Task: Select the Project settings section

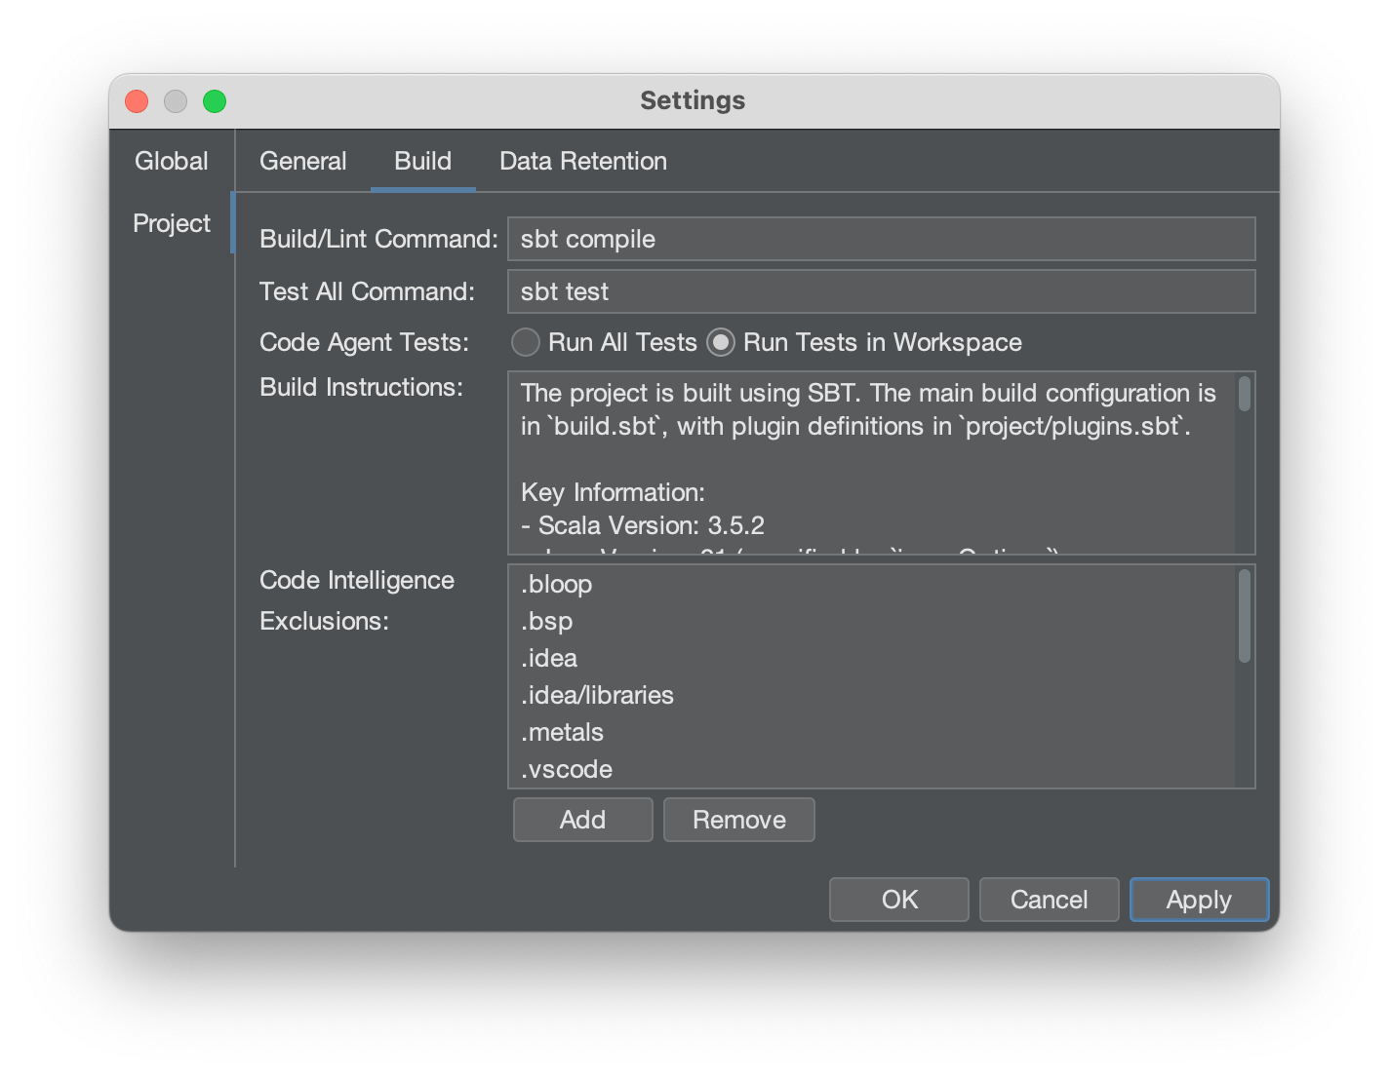Action: point(171,223)
